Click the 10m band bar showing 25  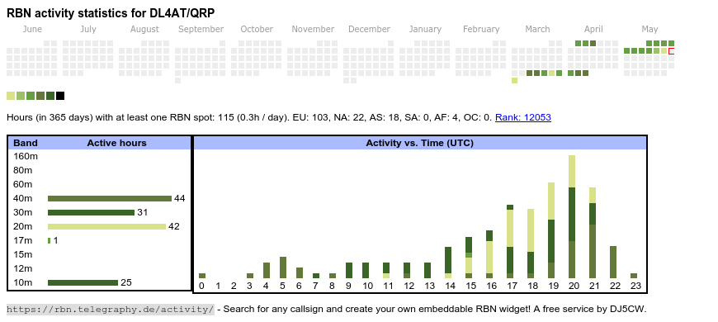(x=83, y=282)
